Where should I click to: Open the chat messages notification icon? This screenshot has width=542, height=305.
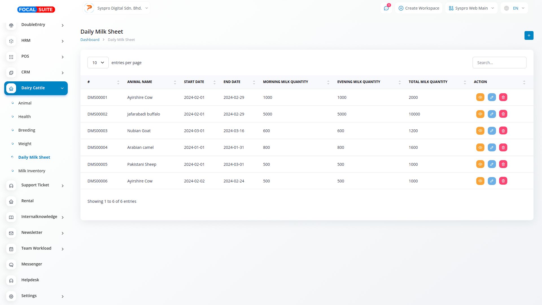coord(386,8)
